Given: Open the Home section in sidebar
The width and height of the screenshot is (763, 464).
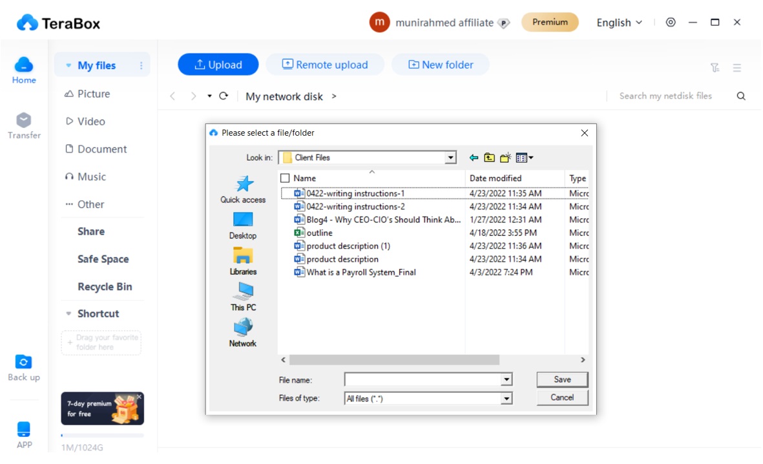Looking at the screenshot, I should tap(24, 70).
